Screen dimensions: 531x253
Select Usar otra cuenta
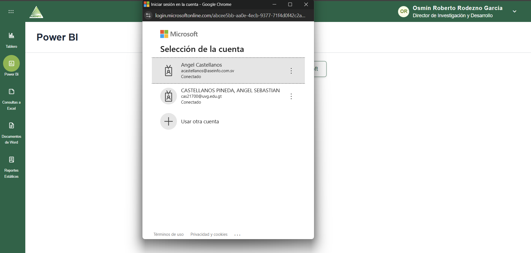[200, 122]
